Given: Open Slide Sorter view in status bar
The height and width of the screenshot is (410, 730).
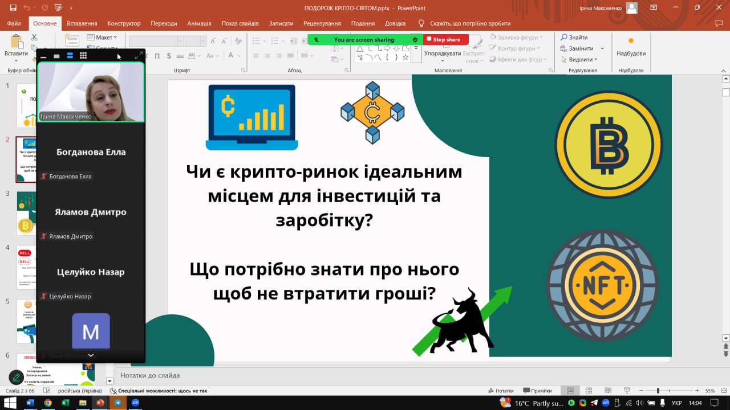Looking at the screenshot, I should pos(589,391).
